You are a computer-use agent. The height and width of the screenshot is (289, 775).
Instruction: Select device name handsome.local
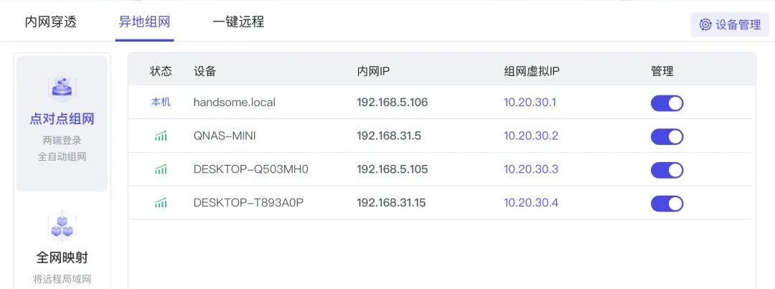pyautogui.click(x=234, y=103)
